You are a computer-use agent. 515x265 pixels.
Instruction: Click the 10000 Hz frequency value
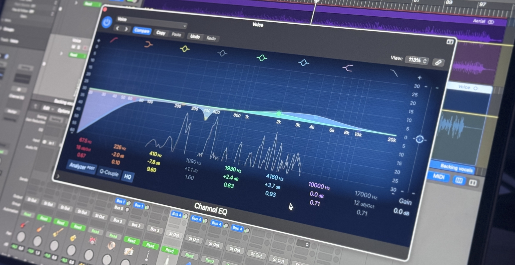pos(319,186)
